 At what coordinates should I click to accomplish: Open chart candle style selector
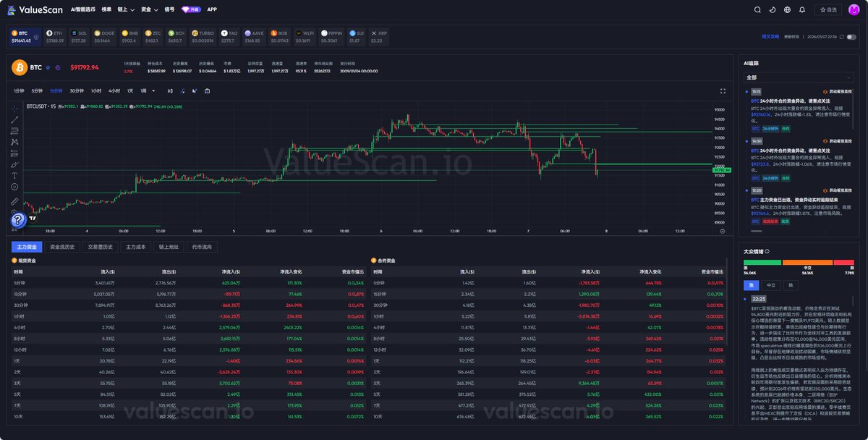(x=170, y=90)
